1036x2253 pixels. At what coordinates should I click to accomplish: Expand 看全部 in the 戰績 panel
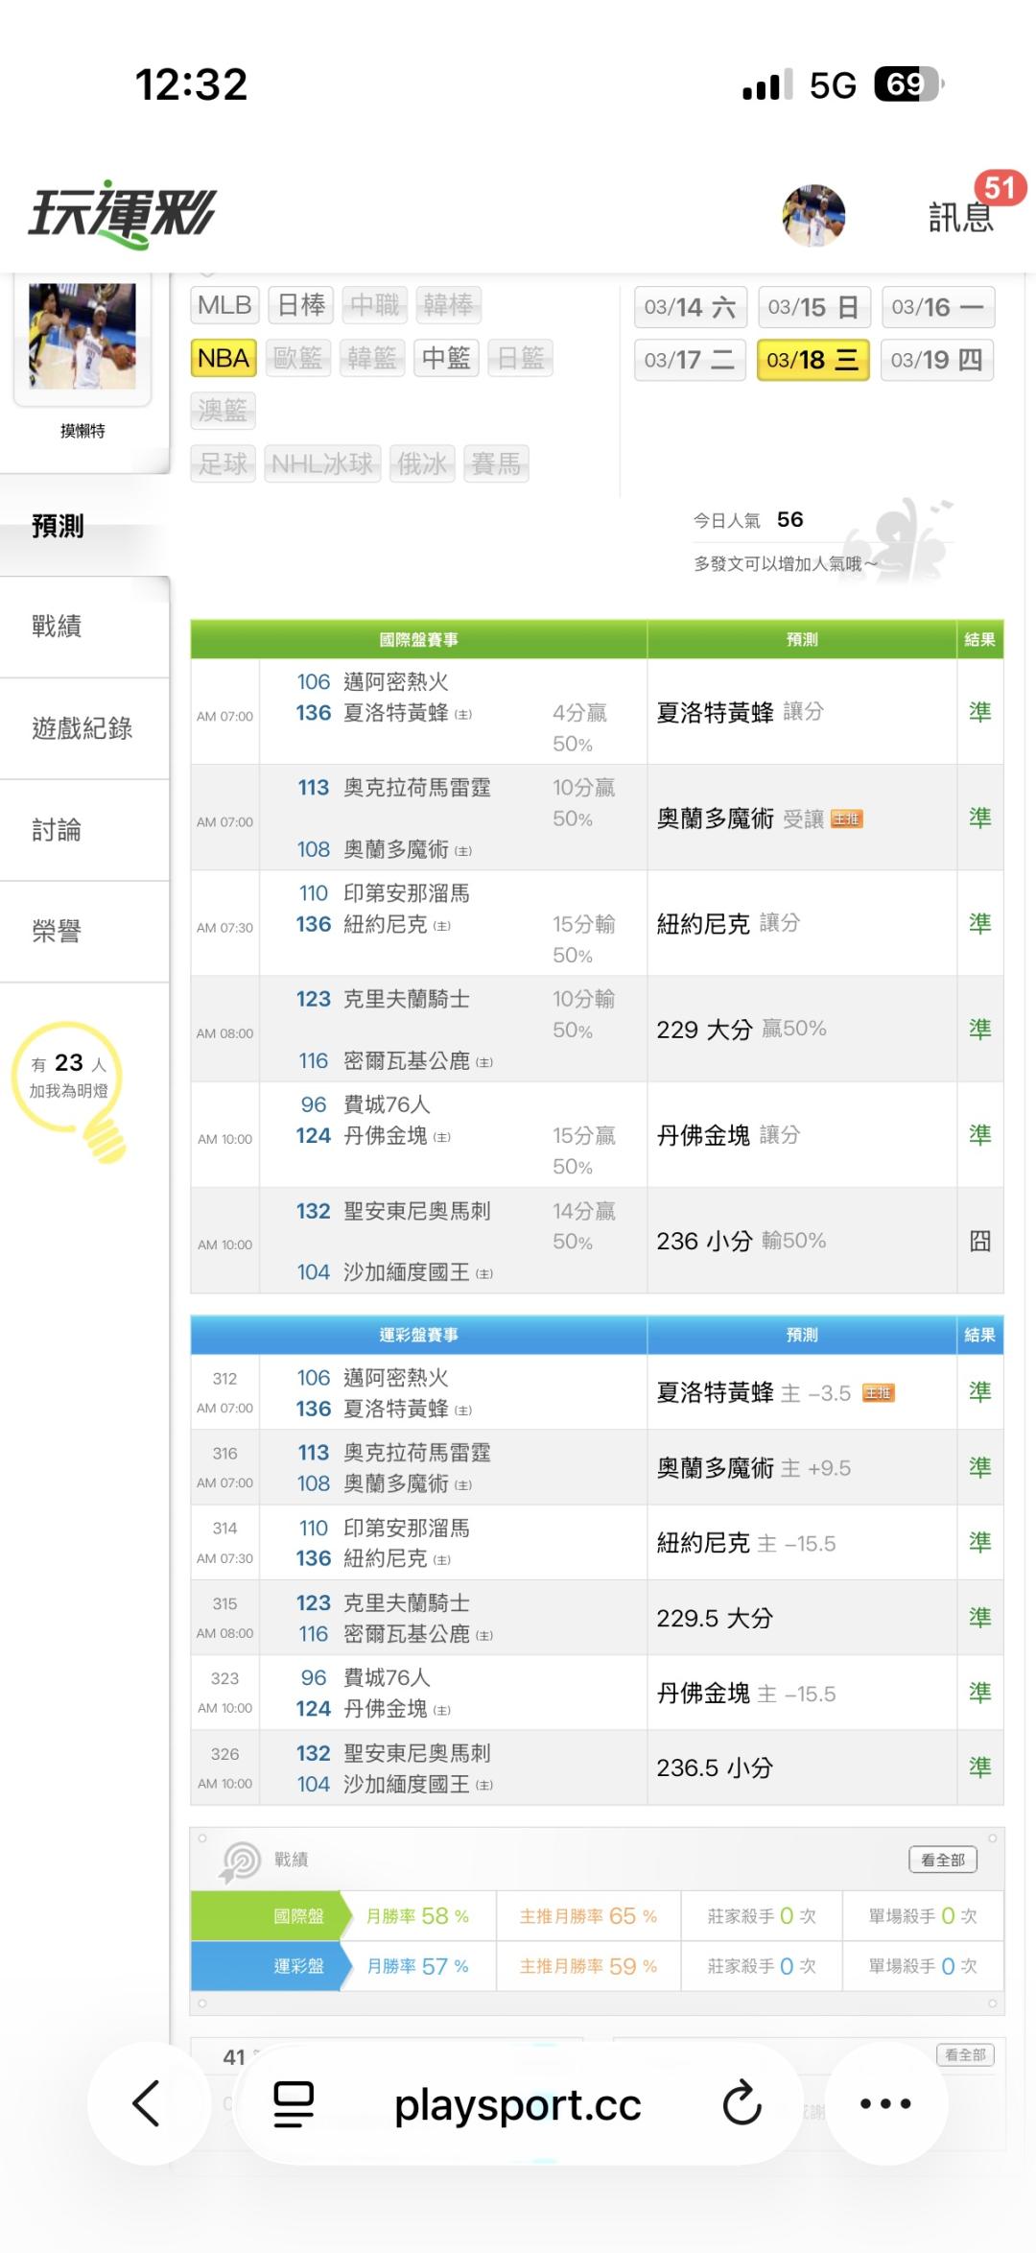[x=942, y=1860]
